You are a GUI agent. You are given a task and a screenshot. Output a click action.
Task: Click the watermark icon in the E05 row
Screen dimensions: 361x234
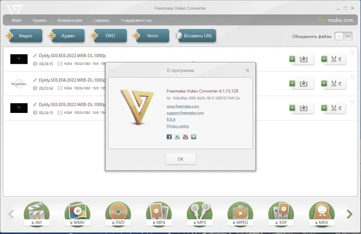pos(304,108)
